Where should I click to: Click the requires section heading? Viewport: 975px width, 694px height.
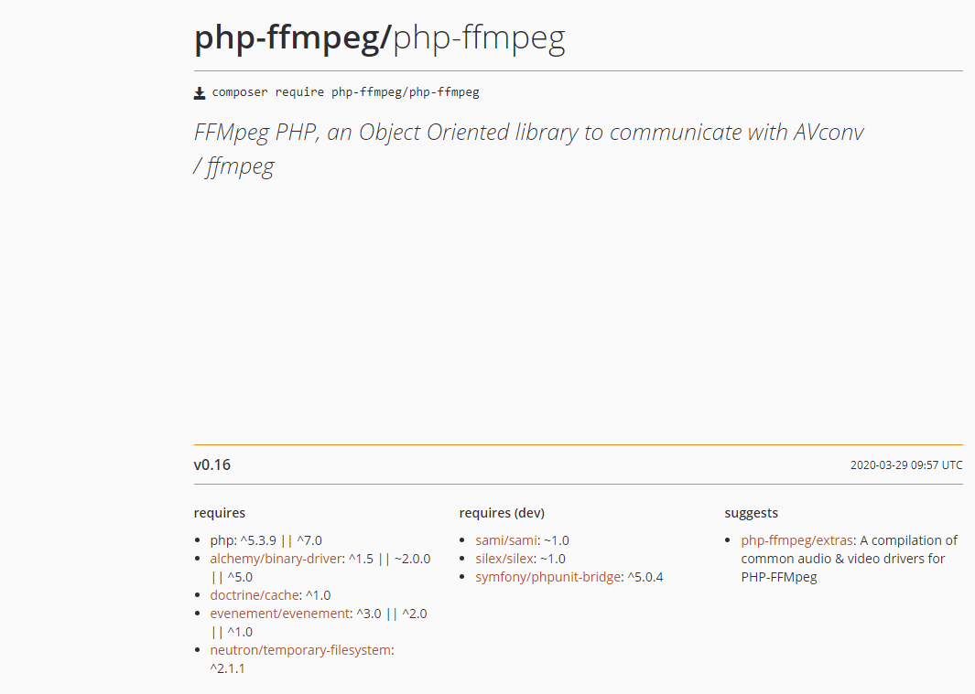220,513
